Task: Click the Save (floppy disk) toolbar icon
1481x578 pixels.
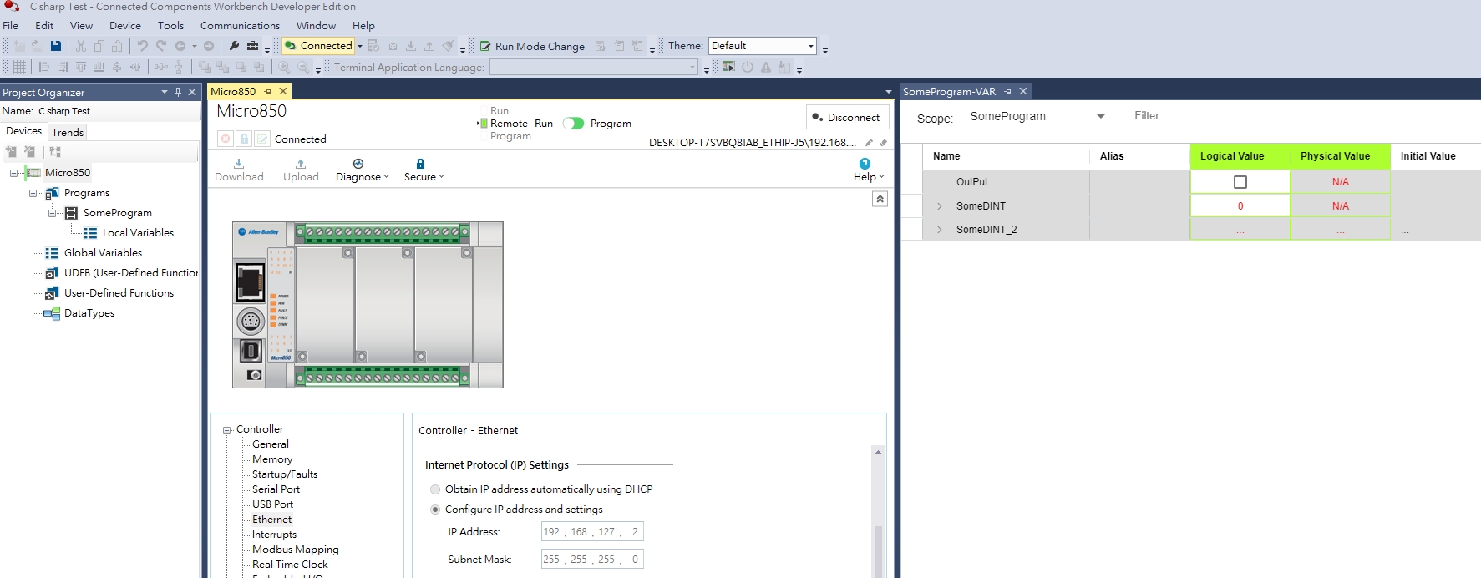Action: (56, 46)
